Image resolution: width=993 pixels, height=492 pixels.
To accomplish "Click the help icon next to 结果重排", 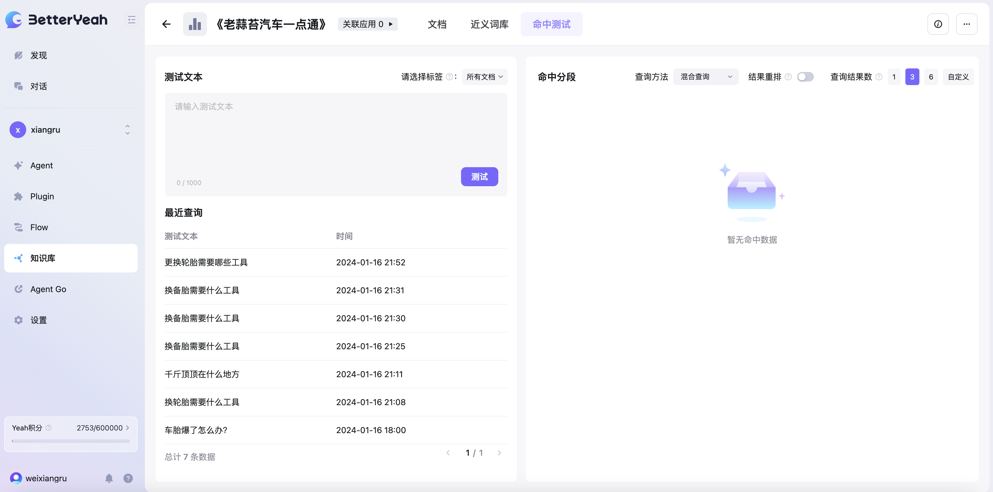I will tap(788, 77).
